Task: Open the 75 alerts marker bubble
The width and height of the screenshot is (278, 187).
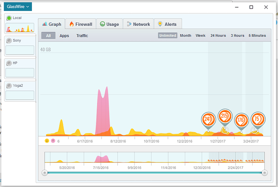Action: (257, 119)
